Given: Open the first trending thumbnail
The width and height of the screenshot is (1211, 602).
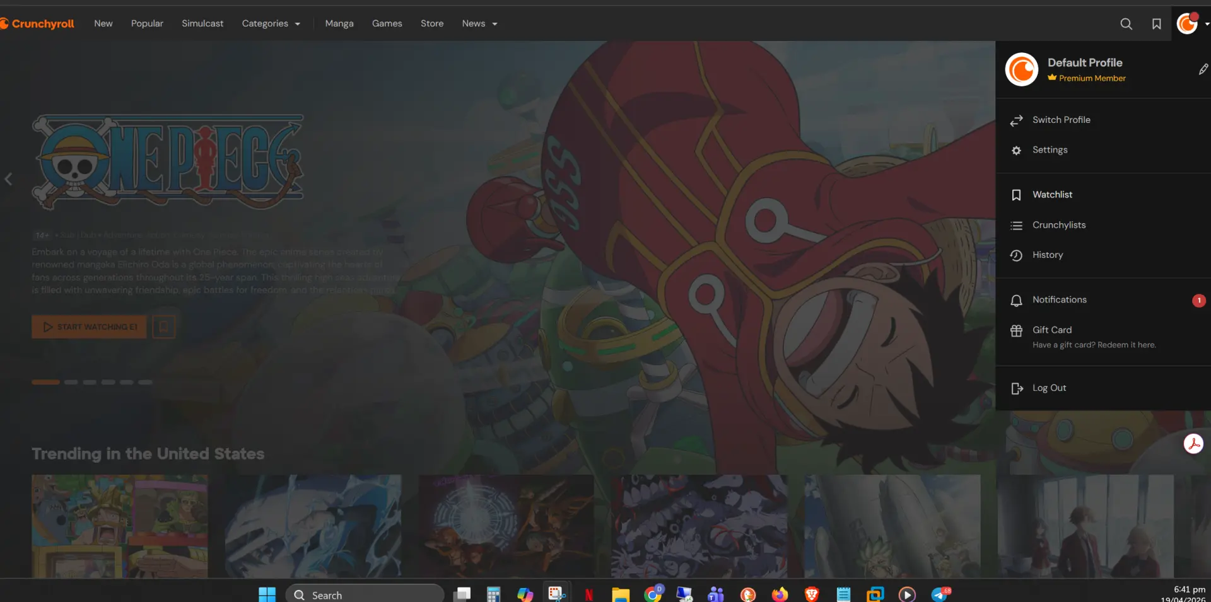Looking at the screenshot, I should 120,526.
